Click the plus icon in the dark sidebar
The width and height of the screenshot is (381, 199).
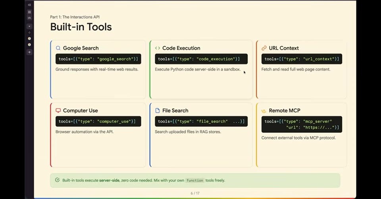pos(29,52)
